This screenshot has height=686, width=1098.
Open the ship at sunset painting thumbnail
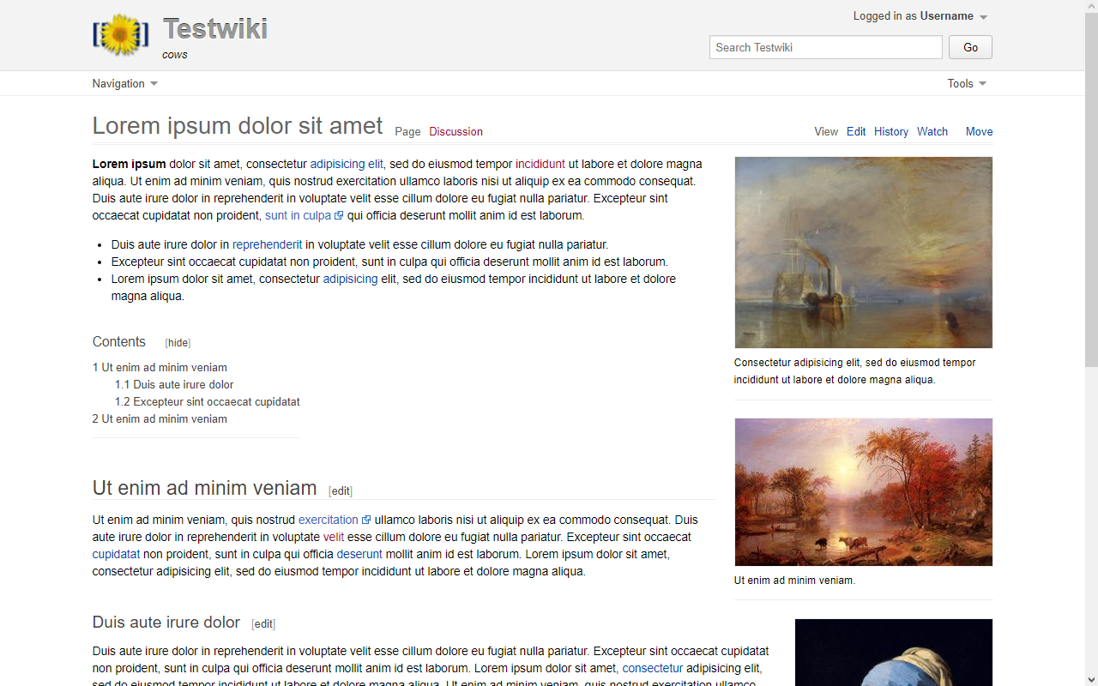click(x=864, y=252)
